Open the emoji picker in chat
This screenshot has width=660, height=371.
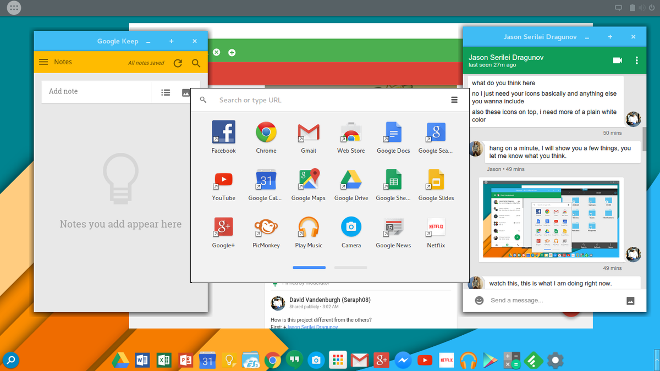coord(480,301)
